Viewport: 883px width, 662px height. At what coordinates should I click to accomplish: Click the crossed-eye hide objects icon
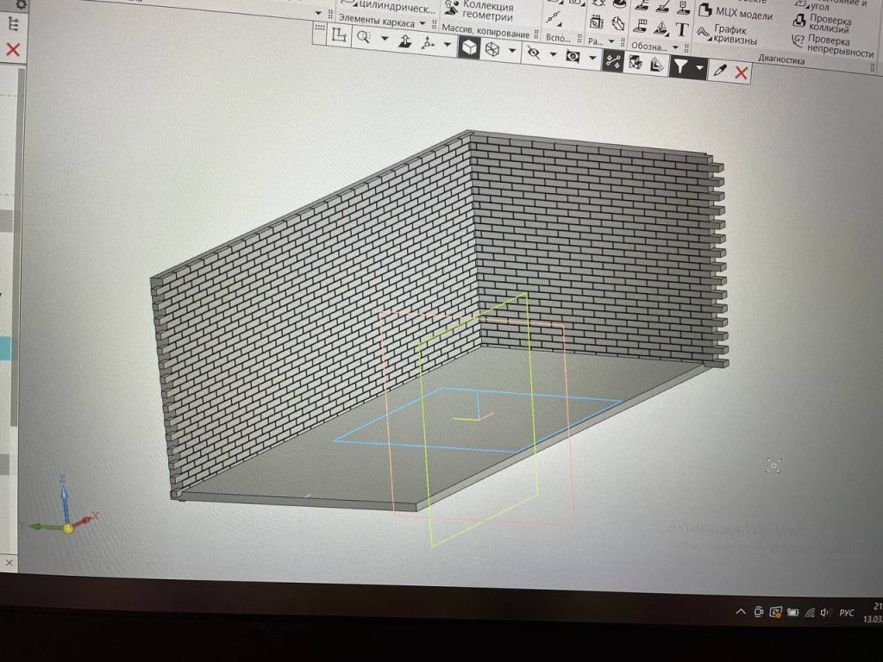[533, 53]
